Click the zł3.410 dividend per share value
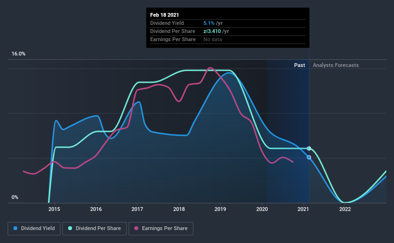 212,31
